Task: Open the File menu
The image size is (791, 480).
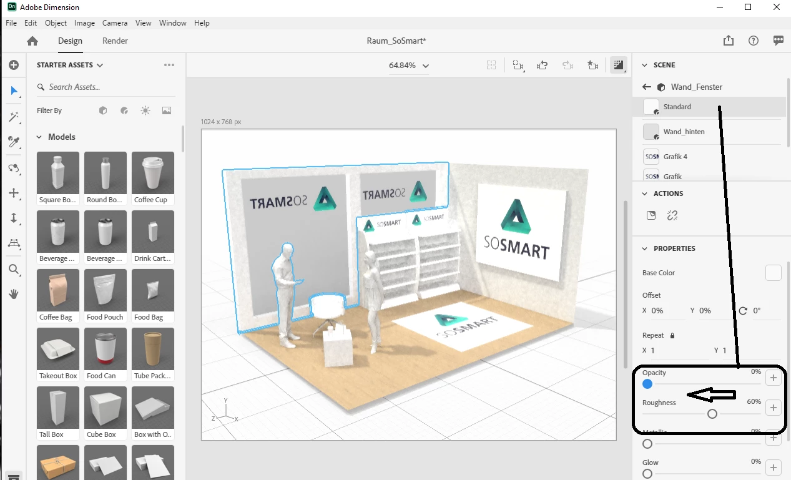Action: point(11,23)
